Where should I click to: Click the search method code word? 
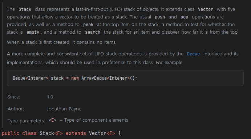(x=93, y=32)
